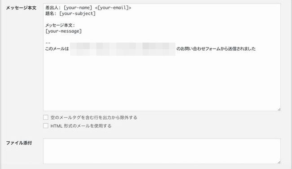
Task: Select the メッセージ本文 field label
Action: [x=21, y=8]
